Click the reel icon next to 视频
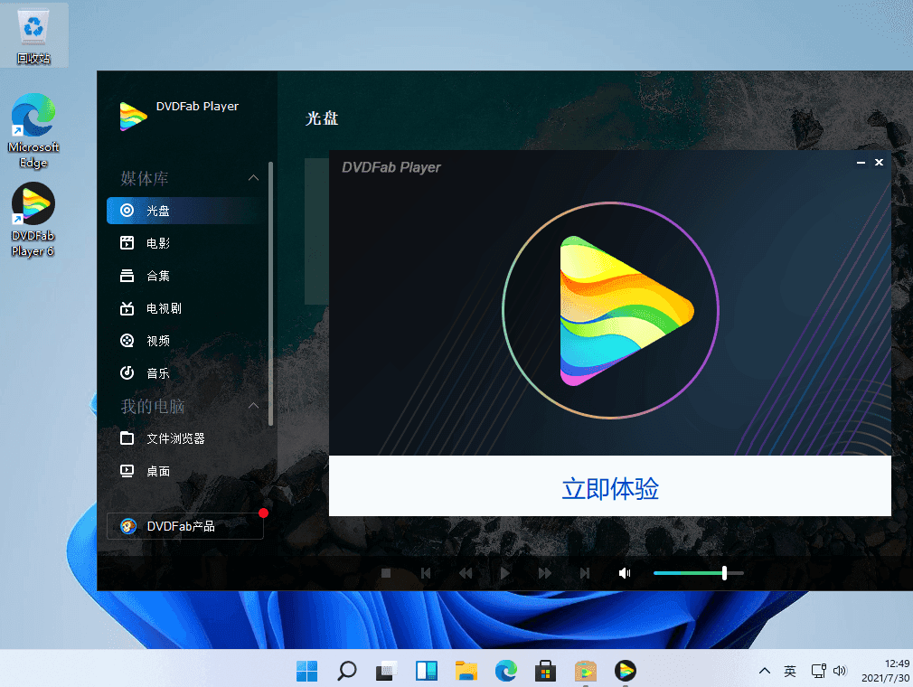 [127, 341]
